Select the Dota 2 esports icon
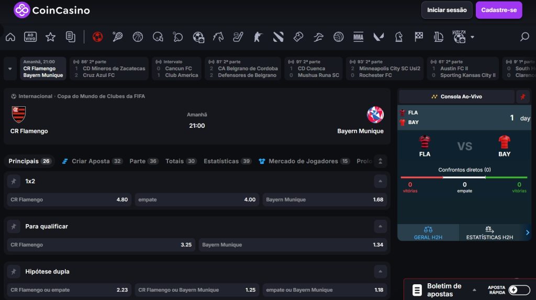This screenshot has width=536, height=300. coord(278,37)
